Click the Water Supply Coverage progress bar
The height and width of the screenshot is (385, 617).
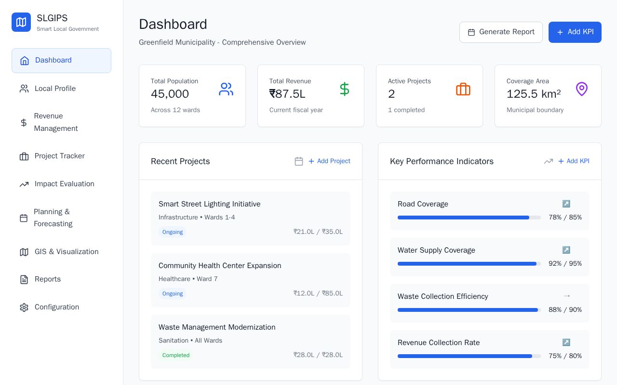coord(469,264)
